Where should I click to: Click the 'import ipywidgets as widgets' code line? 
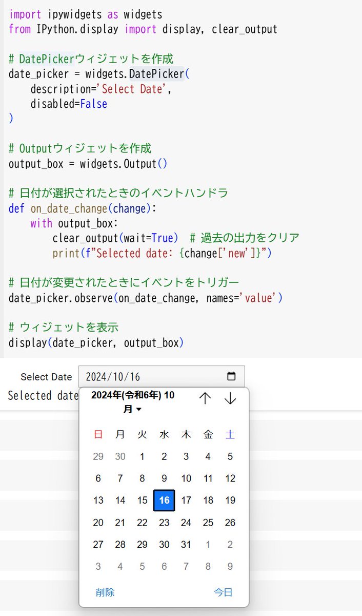(86, 14)
